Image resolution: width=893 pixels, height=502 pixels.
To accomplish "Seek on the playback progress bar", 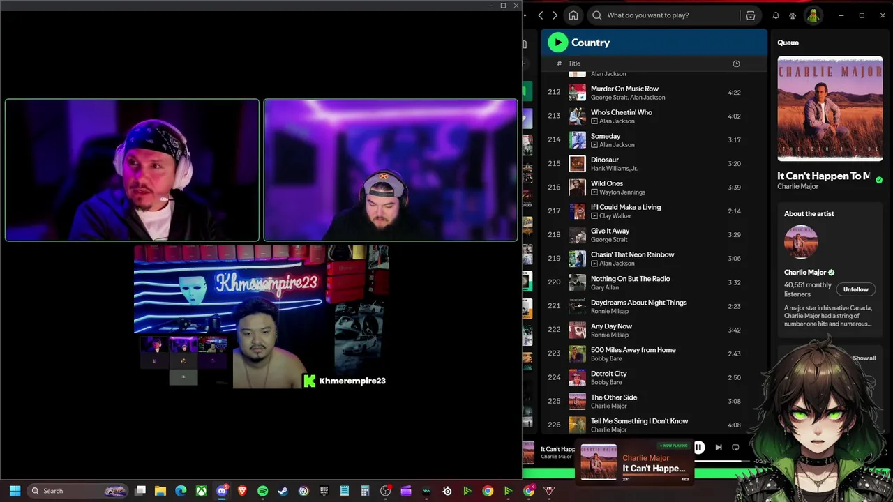I will point(722,461).
